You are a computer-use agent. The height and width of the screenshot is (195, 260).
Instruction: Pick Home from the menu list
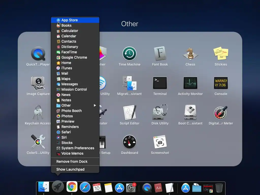75,63
